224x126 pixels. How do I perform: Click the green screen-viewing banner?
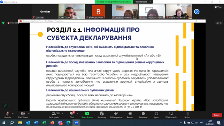[114, 2]
